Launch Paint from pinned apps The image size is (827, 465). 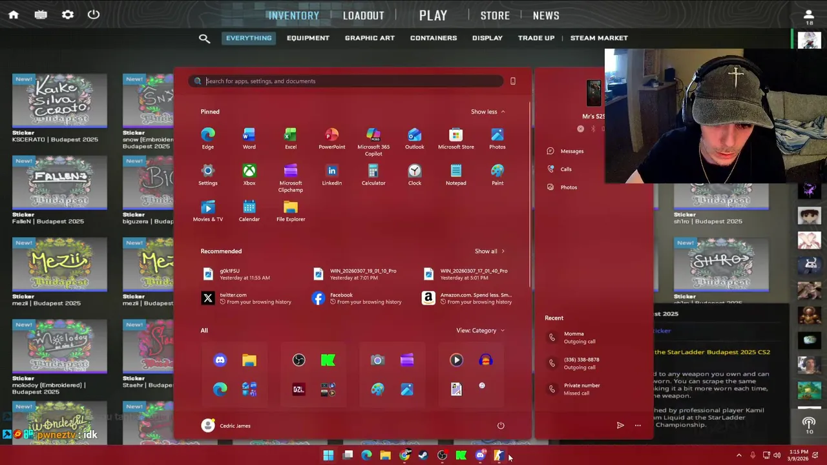(497, 174)
